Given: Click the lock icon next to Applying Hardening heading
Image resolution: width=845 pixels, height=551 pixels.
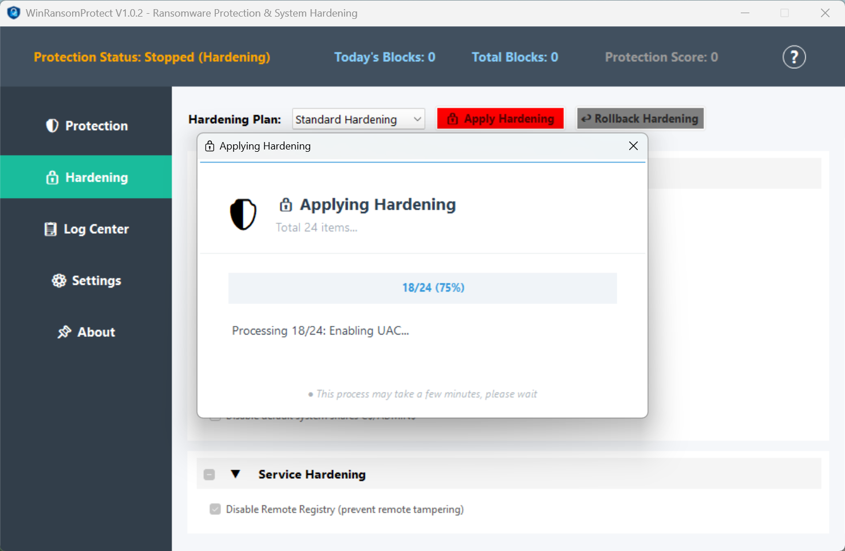Looking at the screenshot, I should (286, 204).
